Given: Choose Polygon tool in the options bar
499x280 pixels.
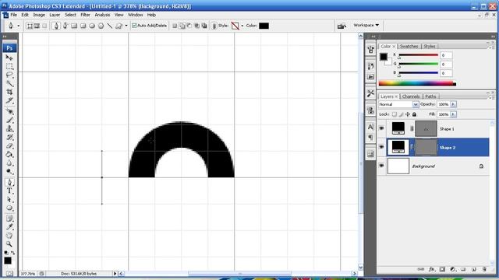Looking at the screenshot, I should 101,26.
